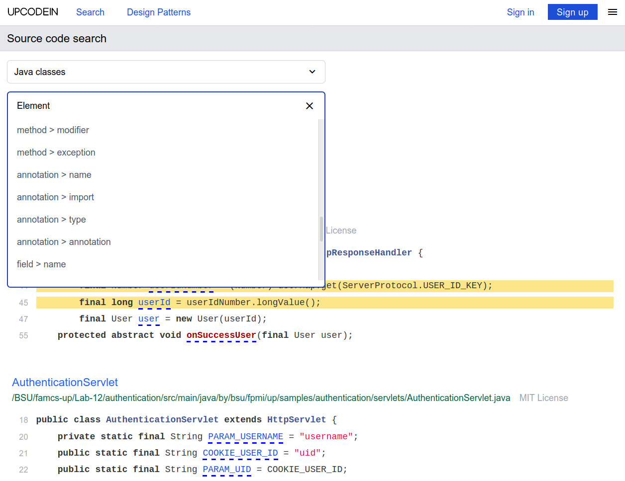Select the method > modifier element option
Screen dimensions: 625x481
[x=53, y=130]
